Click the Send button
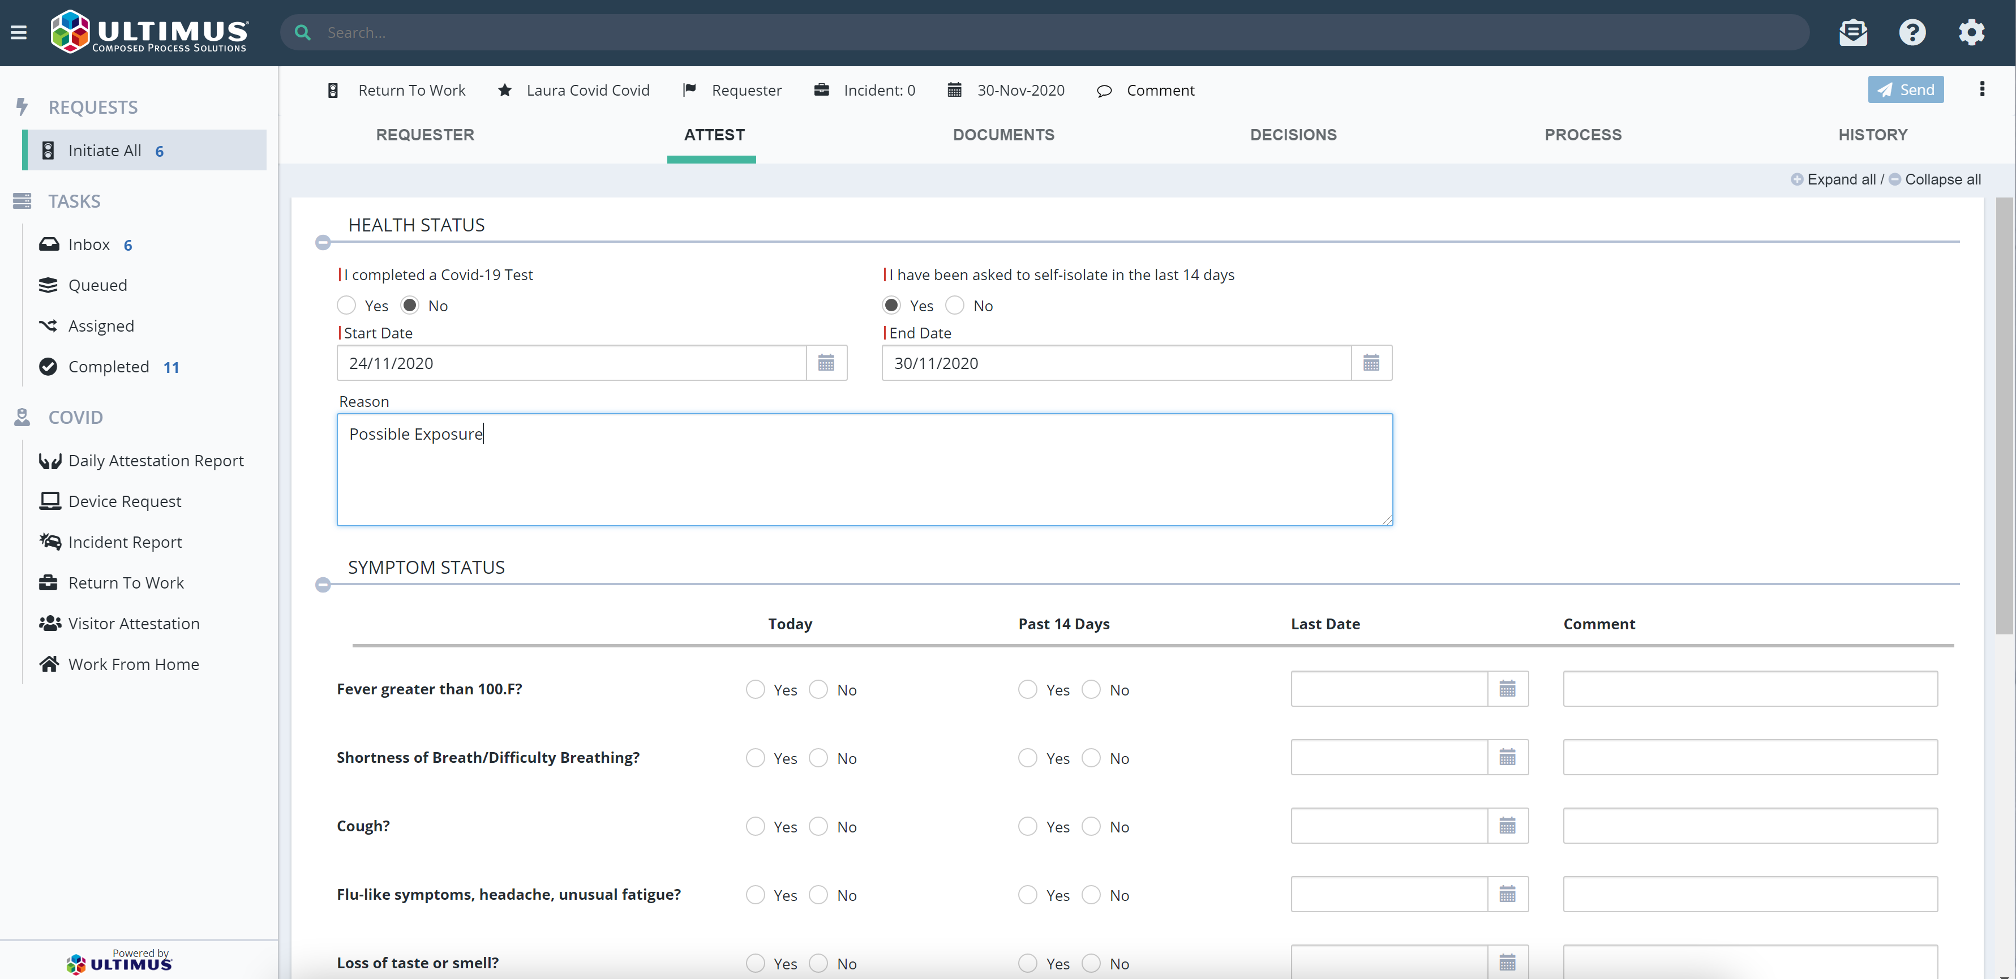 [x=1906, y=89]
